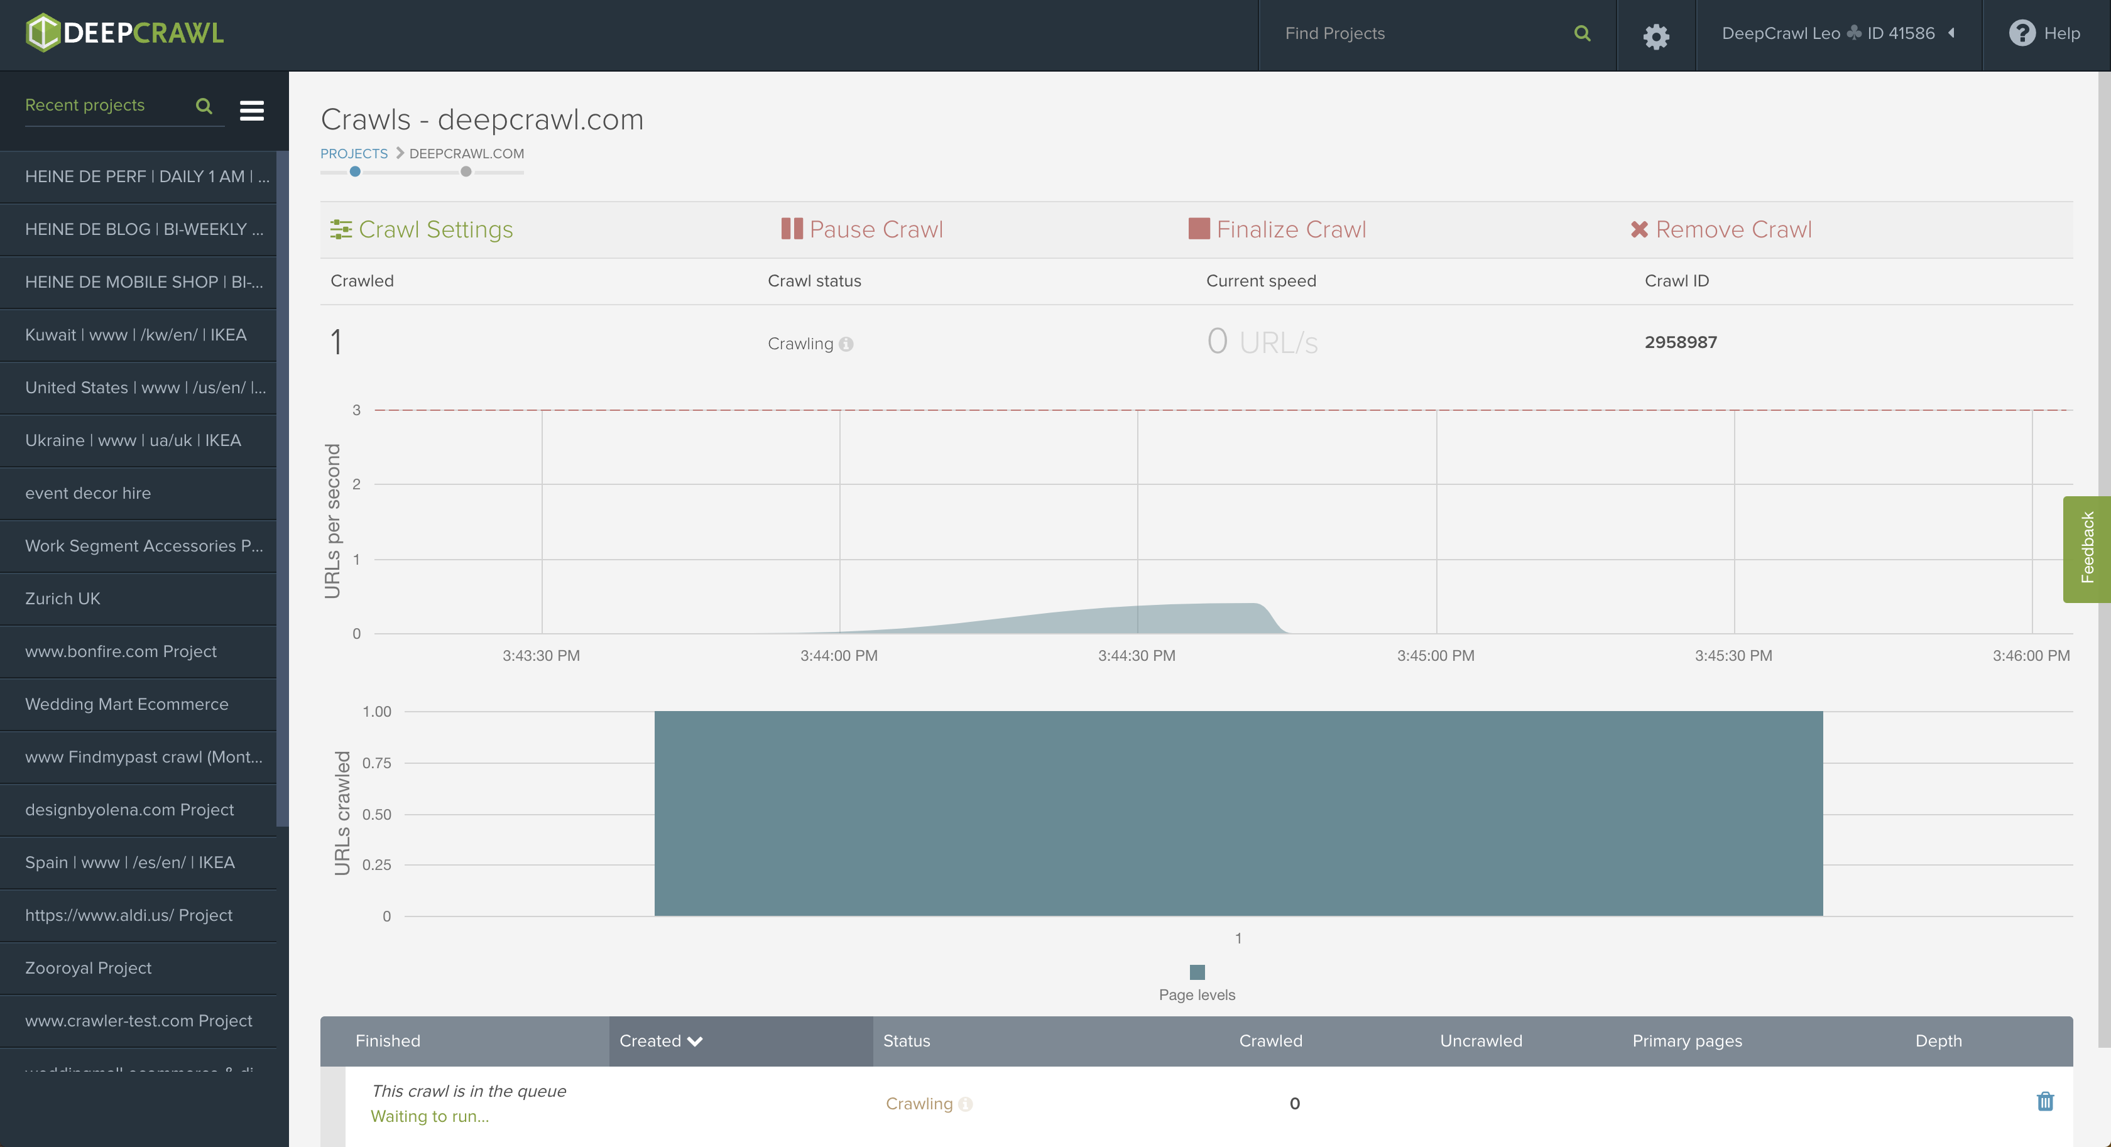
Task: Sort by Created column arrow
Action: [x=695, y=1041]
